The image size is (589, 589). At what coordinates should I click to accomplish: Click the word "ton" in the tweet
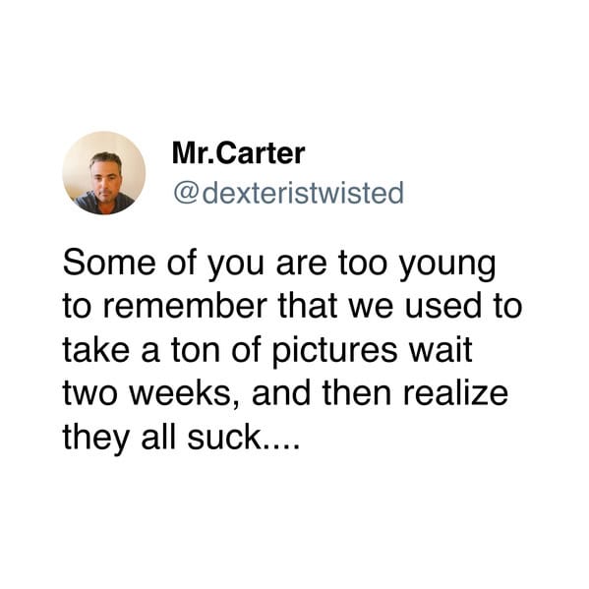click(196, 350)
